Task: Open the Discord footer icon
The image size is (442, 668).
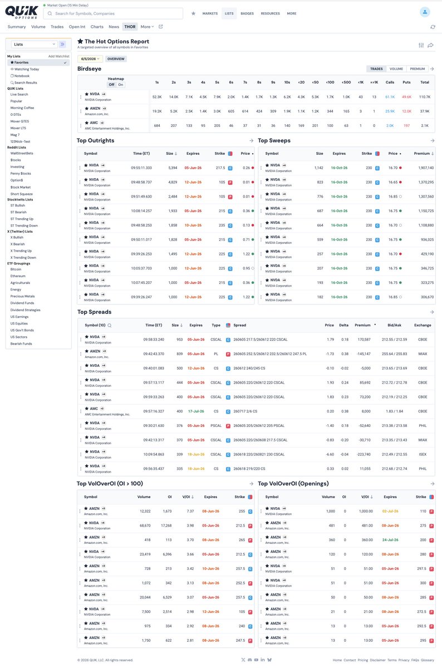Action: (249, 660)
